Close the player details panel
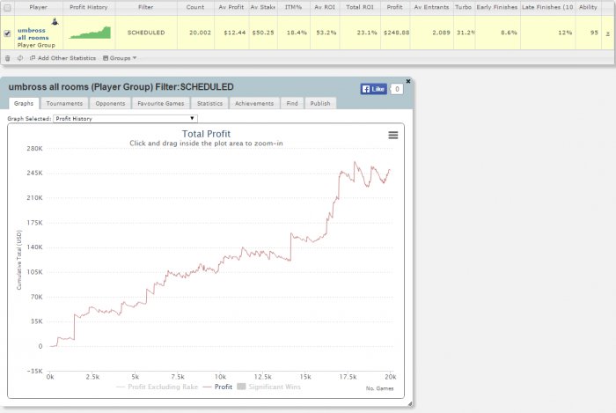This screenshot has height=413, width=616. (408, 81)
